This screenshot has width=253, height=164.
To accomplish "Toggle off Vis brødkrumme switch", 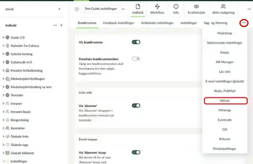I will tap(136, 42).
